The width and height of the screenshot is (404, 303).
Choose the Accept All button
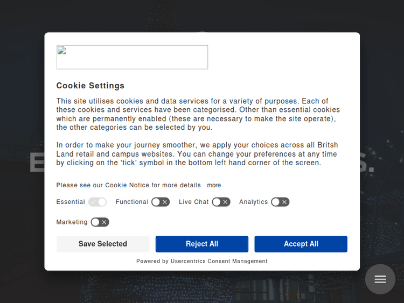click(301, 244)
